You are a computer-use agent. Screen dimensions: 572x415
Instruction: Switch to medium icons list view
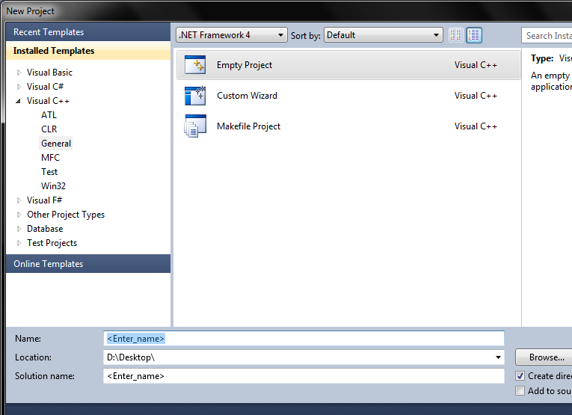click(x=474, y=35)
